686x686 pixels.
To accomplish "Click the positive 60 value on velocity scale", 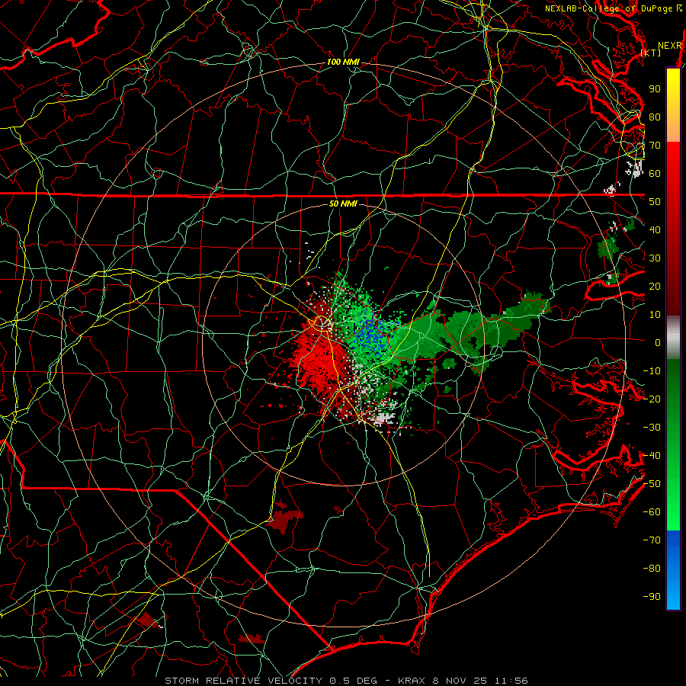I will click(655, 173).
